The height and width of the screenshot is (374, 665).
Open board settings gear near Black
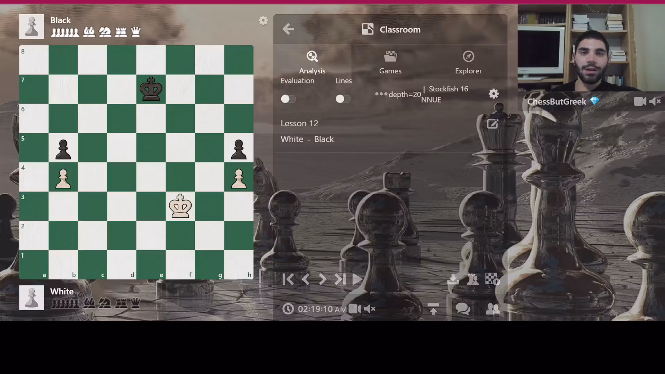coord(263,20)
